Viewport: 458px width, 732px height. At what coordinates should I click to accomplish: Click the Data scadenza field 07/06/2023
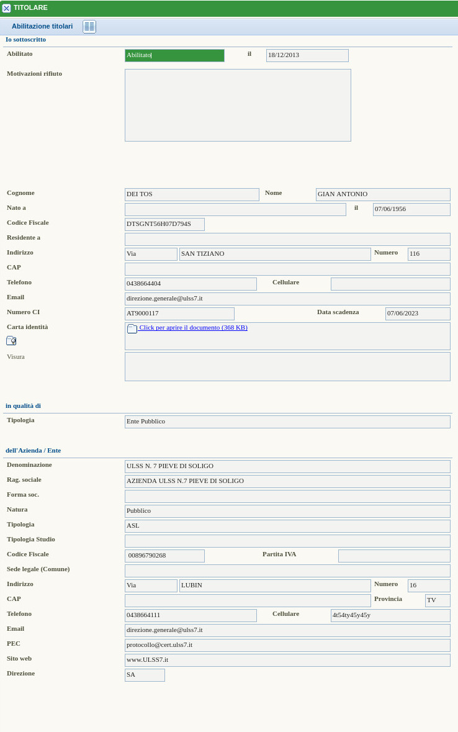pyautogui.click(x=418, y=314)
